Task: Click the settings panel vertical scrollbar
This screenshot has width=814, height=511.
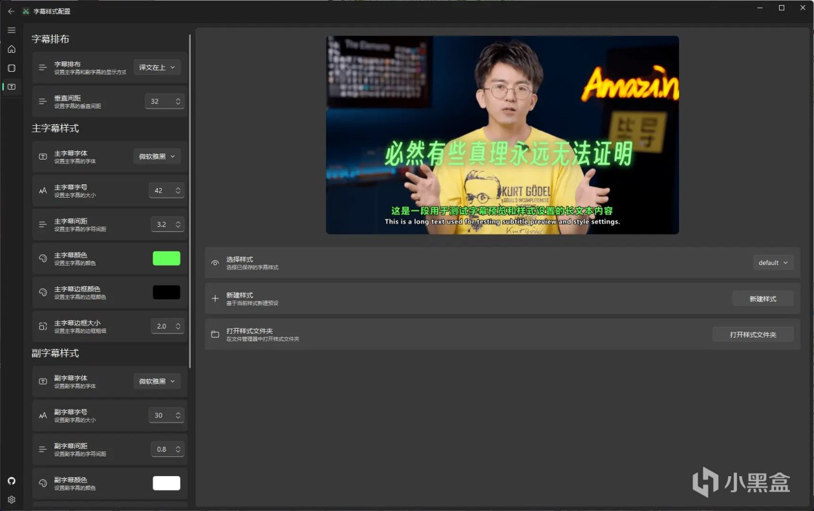Action: [x=190, y=200]
